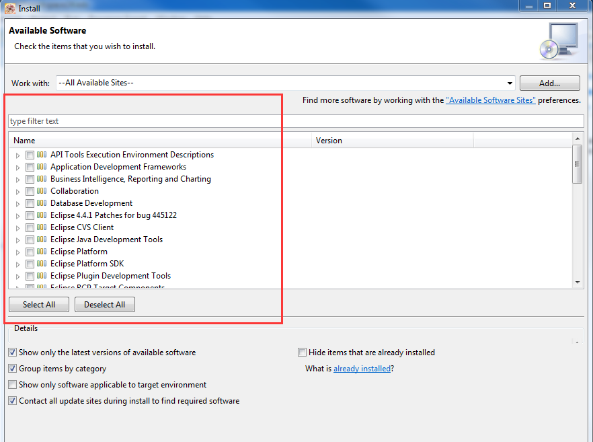This screenshot has width=593, height=442.
Task: Check the Business Intelligence, Reporting and Charting box
Action: pyautogui.click(x=30, y=180)
